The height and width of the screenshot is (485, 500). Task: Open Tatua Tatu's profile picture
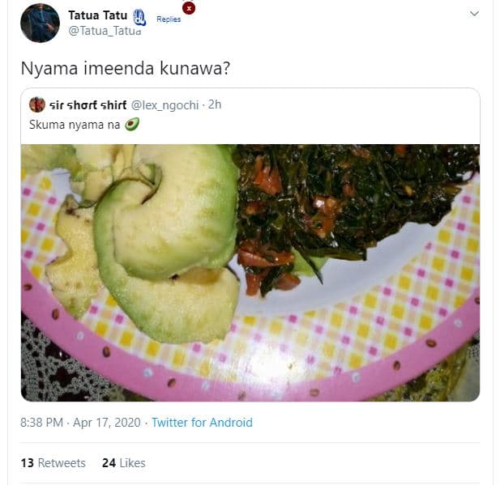(x=40, y=23)
